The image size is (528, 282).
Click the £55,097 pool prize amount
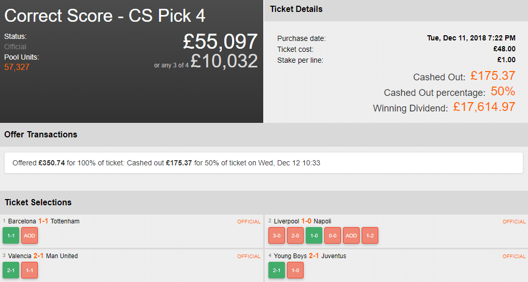tap(220, 42)
